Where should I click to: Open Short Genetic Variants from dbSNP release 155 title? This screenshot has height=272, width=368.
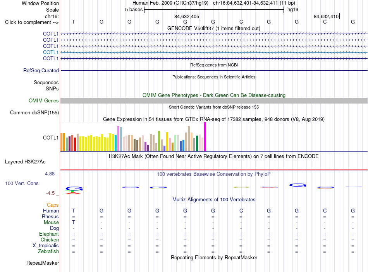click(x=214, y=107)
